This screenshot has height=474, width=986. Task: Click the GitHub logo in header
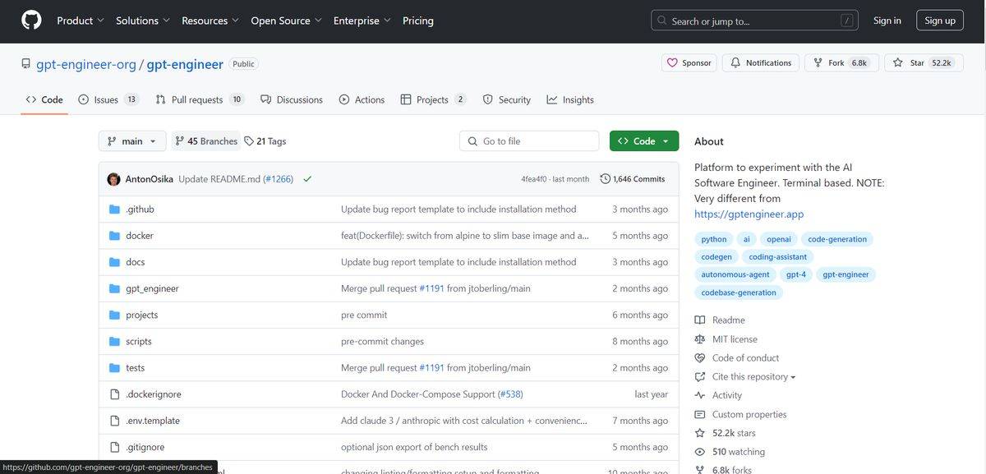tap(31, 21)
